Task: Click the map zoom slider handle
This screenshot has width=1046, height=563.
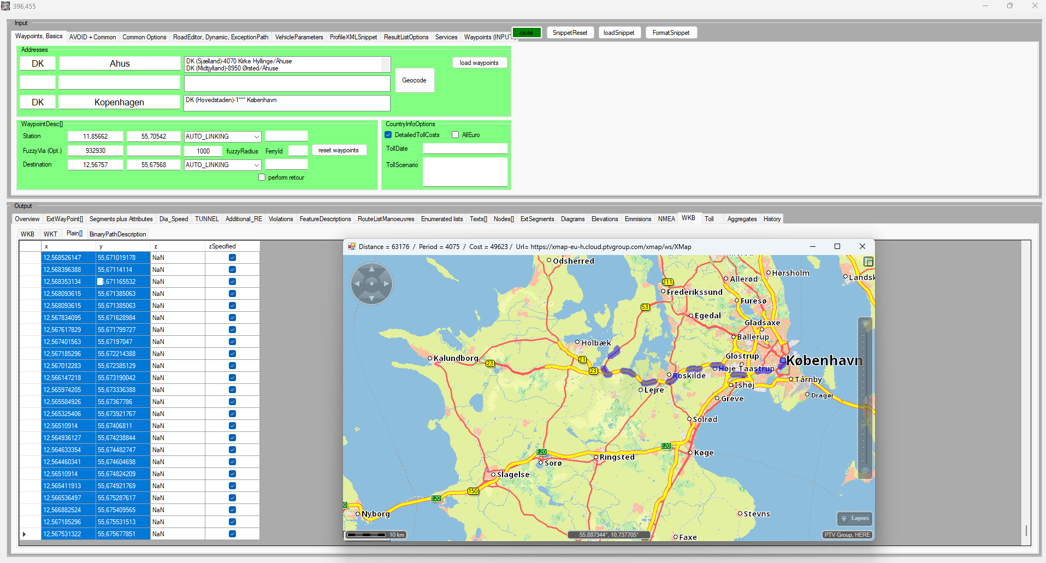Action: [866, 400]
